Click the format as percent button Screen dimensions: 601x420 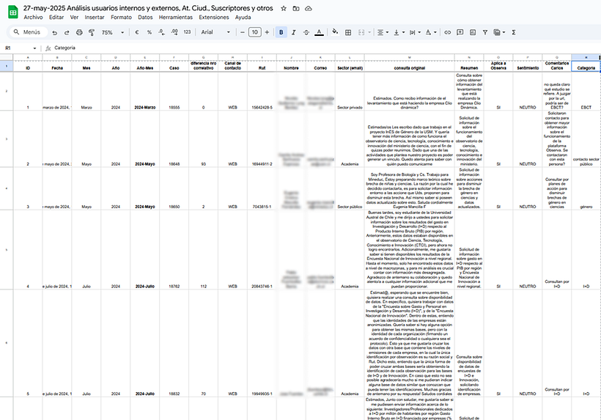click(149, 32)
